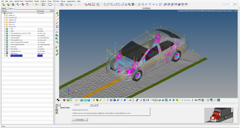
Task: Open the table grid icon in bottom toolbar
Action: tap(219, 100)
